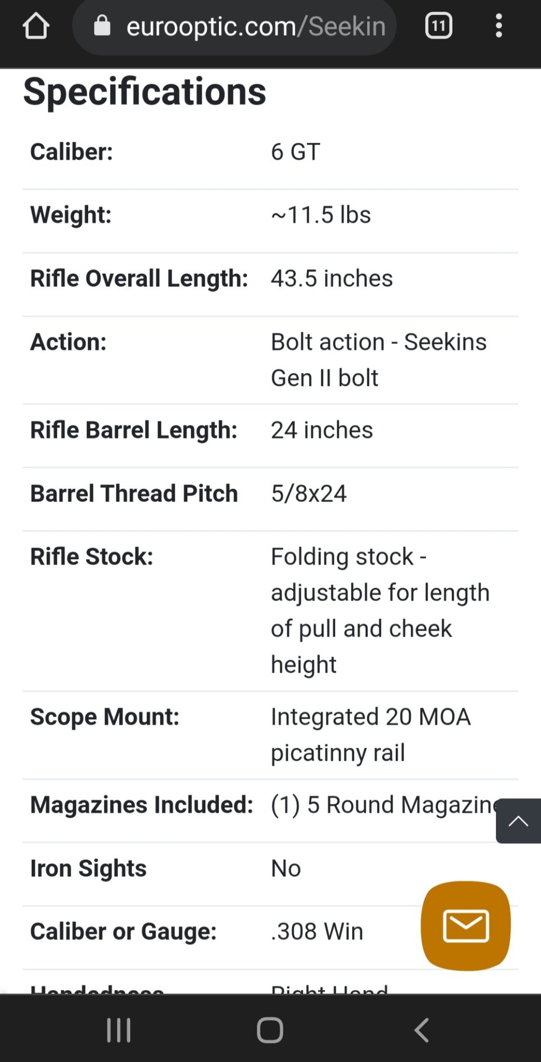Tap the Iron Sights label
The height and width of the screenshot is (1062, 541).
[x=88, y=869]
